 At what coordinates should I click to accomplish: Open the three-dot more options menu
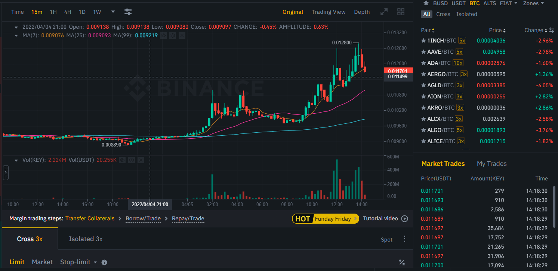tap(404, 239)
